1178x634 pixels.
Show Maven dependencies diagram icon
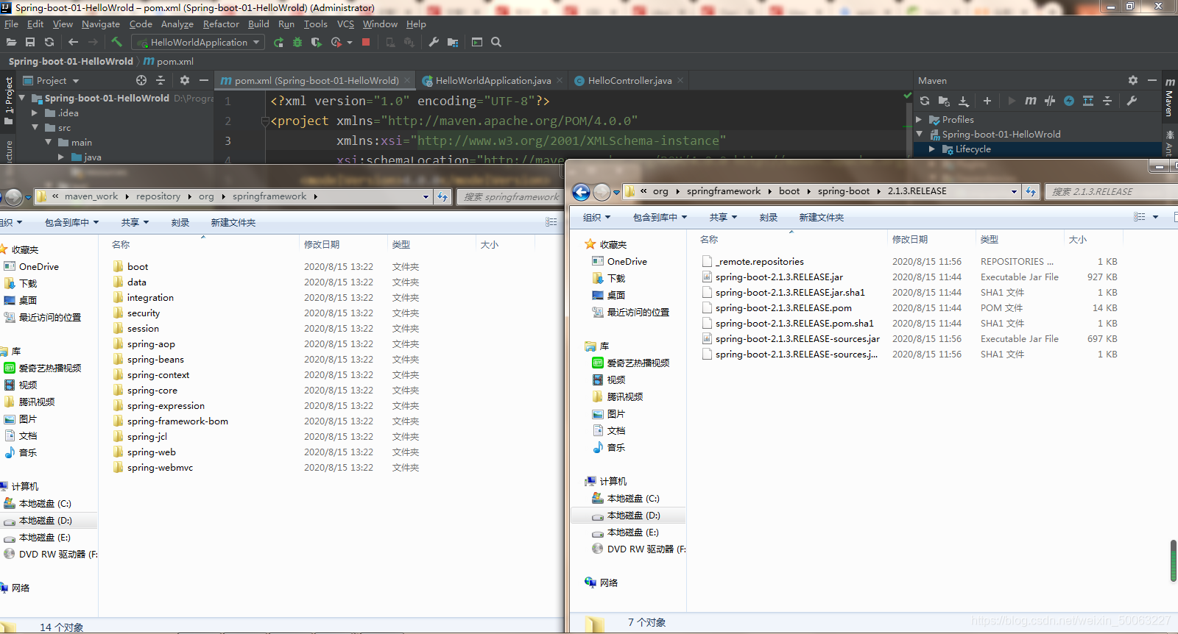coord(1088,101)
